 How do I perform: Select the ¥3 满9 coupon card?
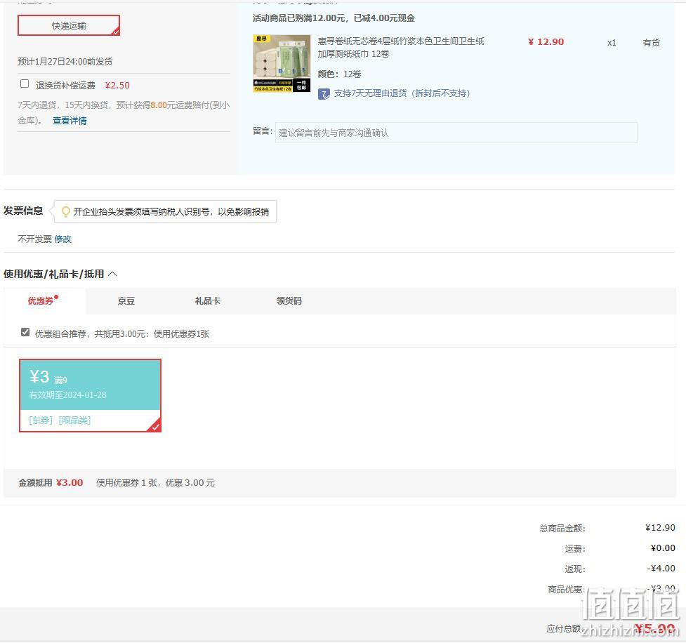90,395
